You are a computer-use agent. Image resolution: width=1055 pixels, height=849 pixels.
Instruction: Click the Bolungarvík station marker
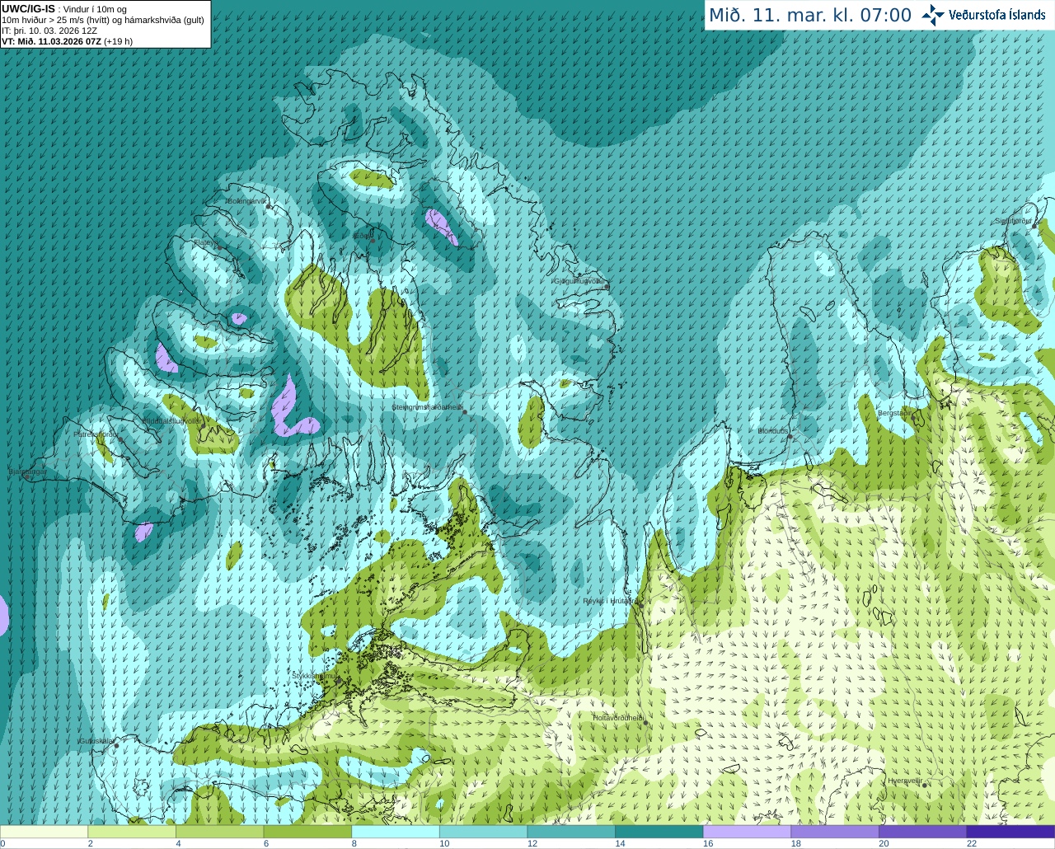click(x=269, y=207)
